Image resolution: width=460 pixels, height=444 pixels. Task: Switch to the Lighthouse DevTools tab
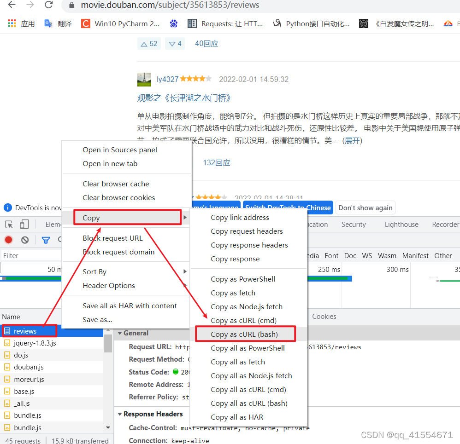[x=401, y=225]
